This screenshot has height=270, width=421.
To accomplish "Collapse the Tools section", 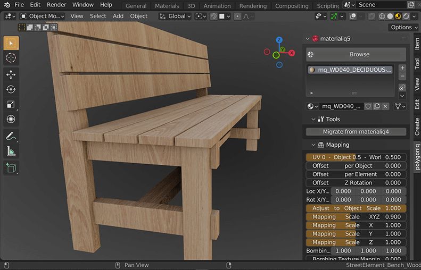I will pos(313,119).
